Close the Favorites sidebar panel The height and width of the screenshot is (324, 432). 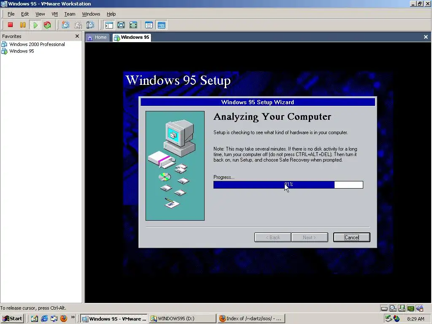click(77, 36)
